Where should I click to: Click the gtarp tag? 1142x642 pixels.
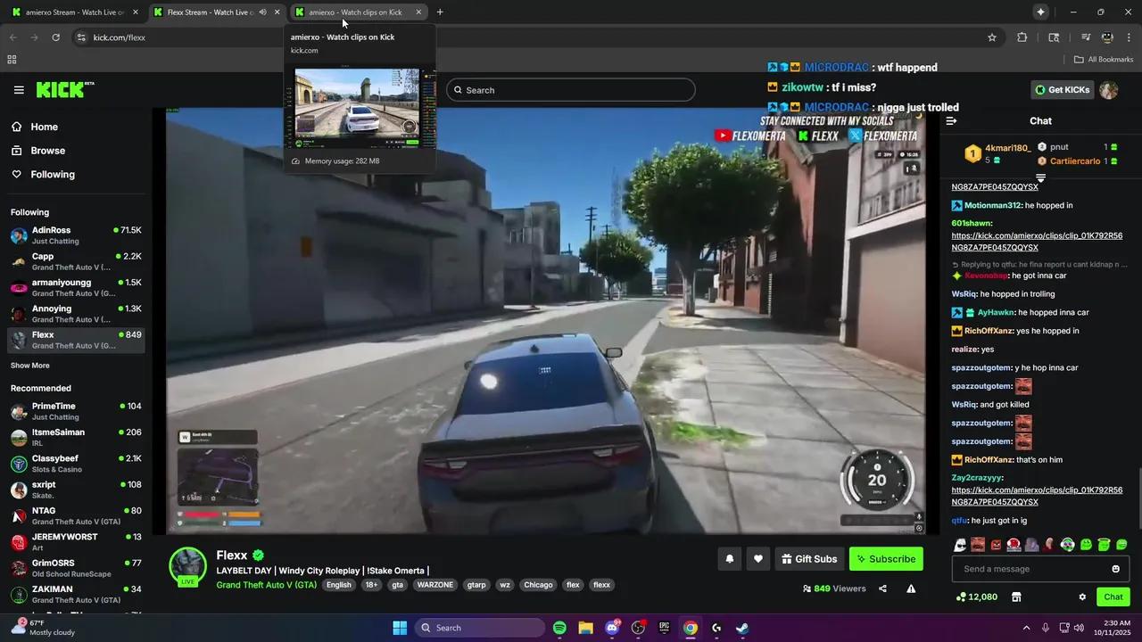point(477,585)
